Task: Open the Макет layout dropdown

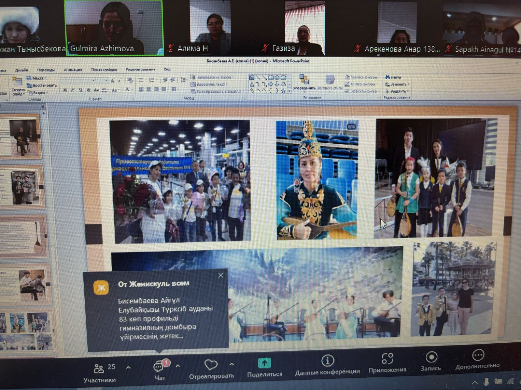Action: [38, 78]
